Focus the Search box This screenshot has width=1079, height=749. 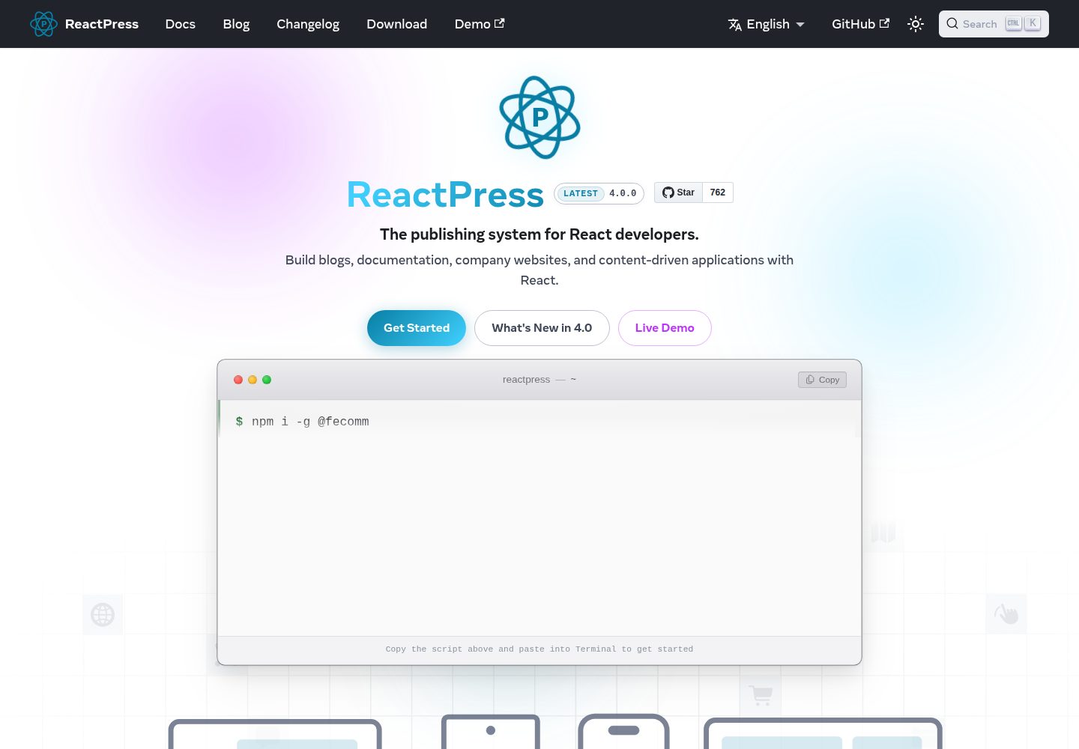click(994, 24)
